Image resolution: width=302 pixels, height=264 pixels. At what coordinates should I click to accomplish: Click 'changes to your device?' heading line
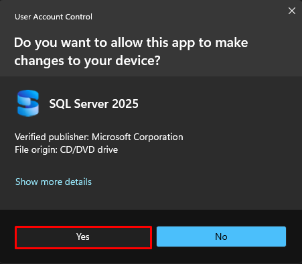click(x=87, y=61)
